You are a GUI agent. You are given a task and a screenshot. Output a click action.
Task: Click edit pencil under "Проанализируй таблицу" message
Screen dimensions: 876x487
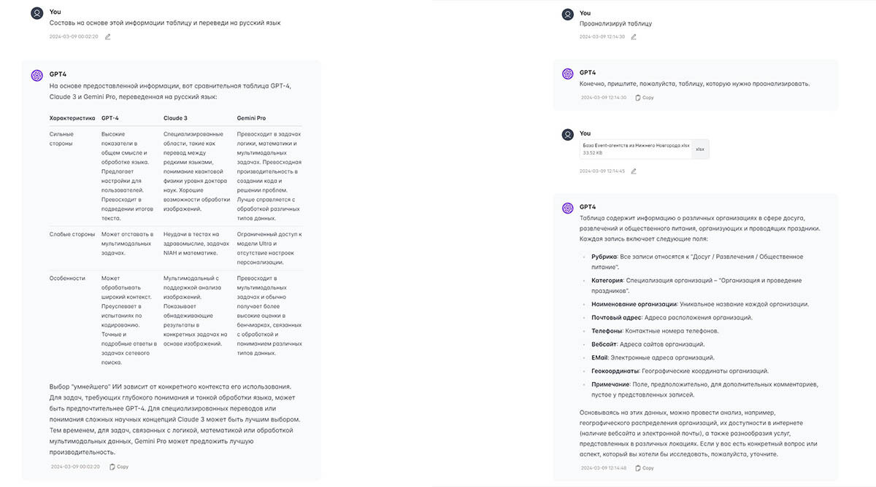tap(634, 36)
